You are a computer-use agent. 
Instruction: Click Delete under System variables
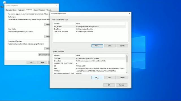122,77
